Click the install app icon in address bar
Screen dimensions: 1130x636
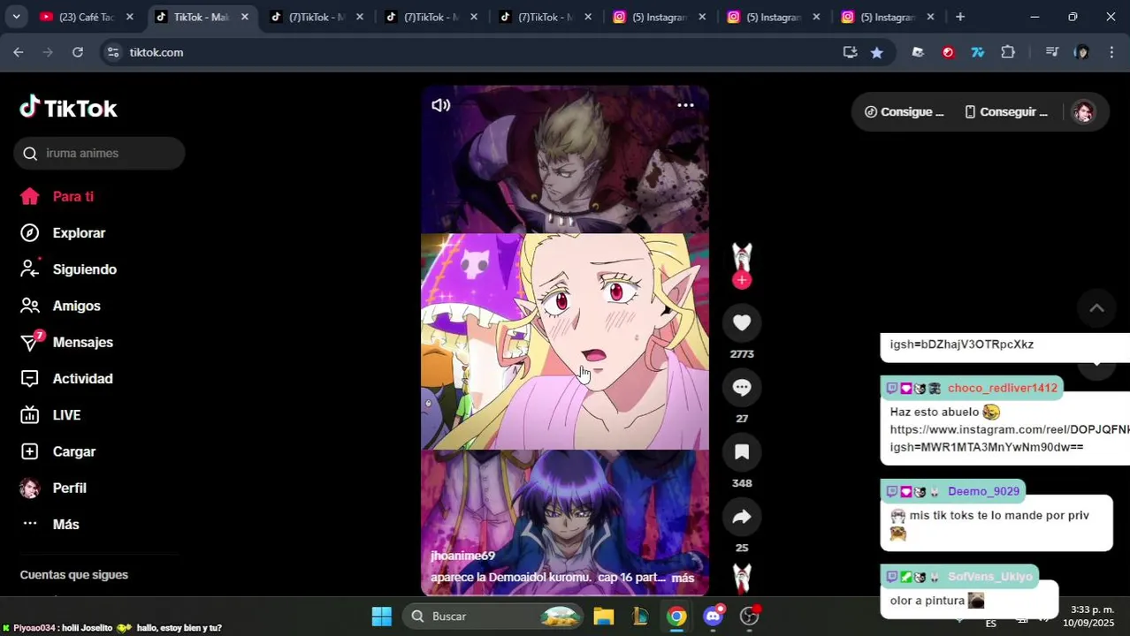850,52
